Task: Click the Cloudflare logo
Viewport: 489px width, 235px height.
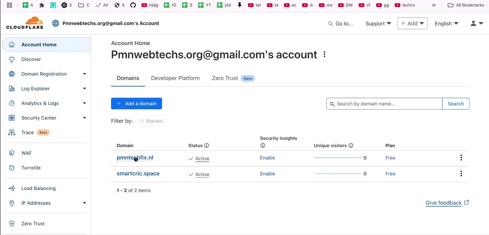Action: point(25,23)
